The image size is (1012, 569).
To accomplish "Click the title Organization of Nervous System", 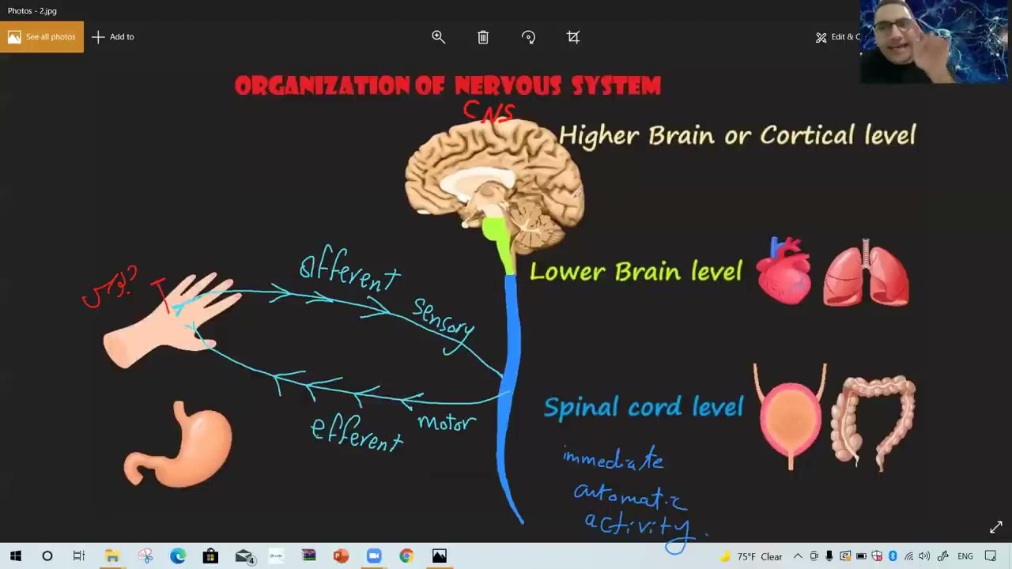I will tap(447, 86).
